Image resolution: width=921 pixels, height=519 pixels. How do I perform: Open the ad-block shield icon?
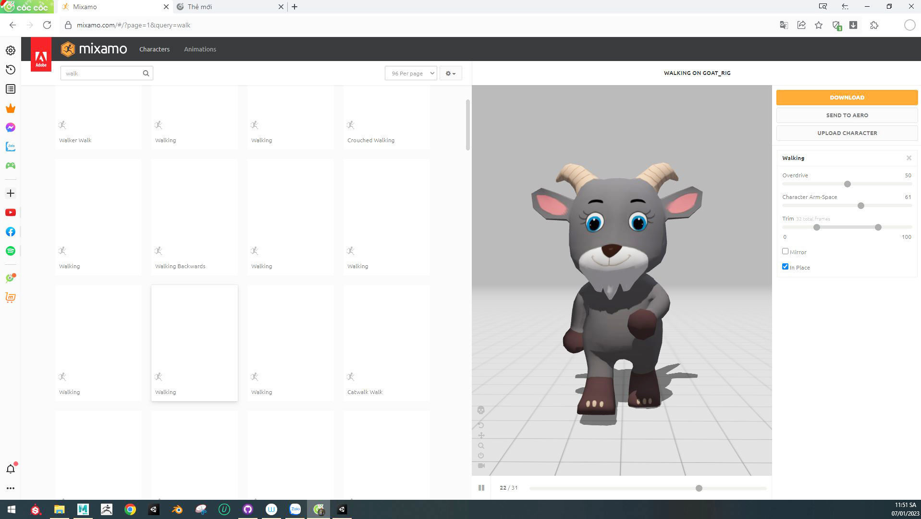[x=836, y=25]
